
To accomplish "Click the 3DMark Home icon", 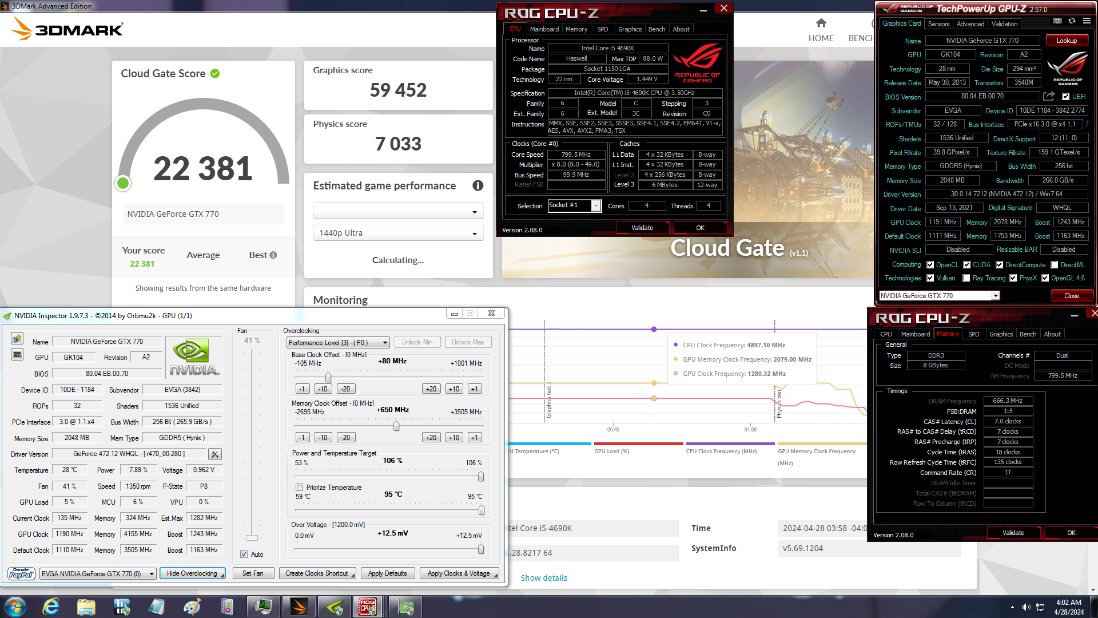I will pos(821,23).
